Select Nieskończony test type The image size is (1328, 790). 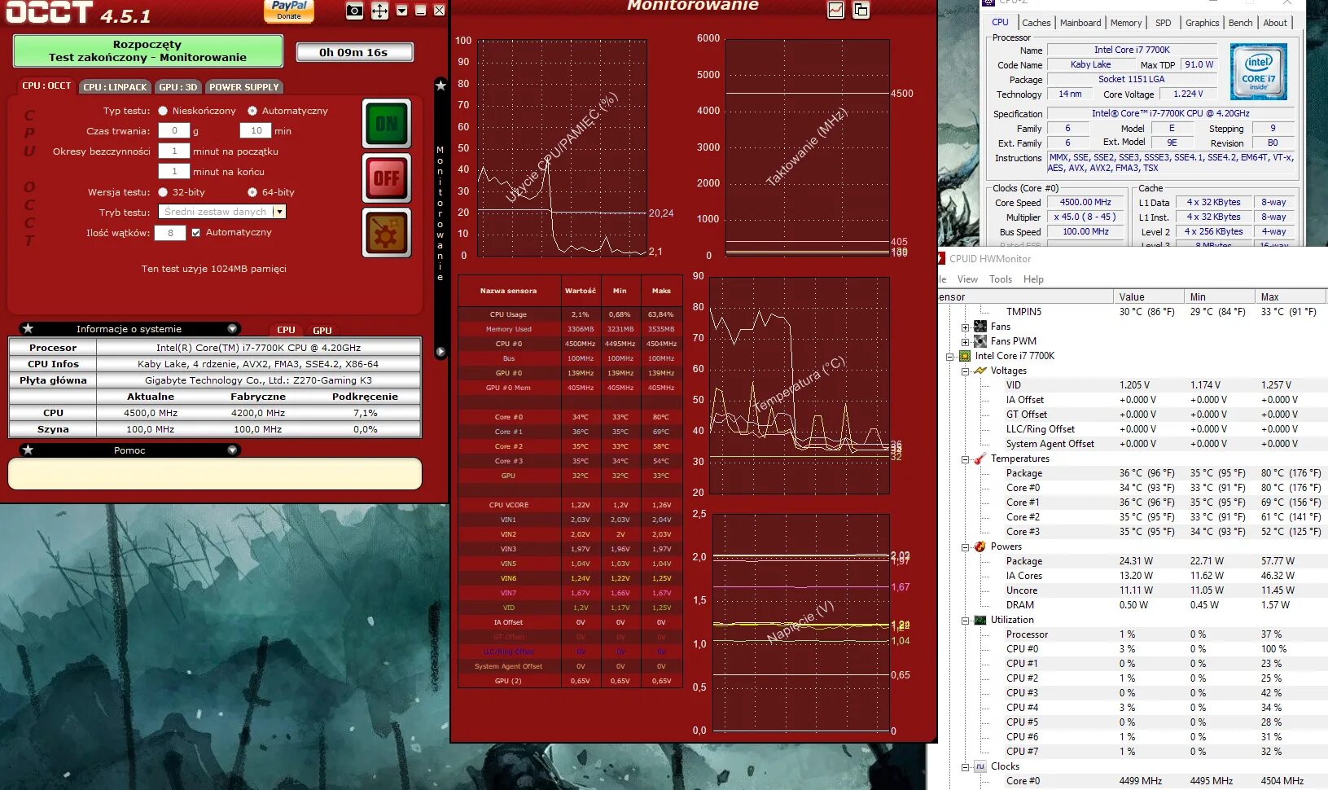tap(163, 111)
